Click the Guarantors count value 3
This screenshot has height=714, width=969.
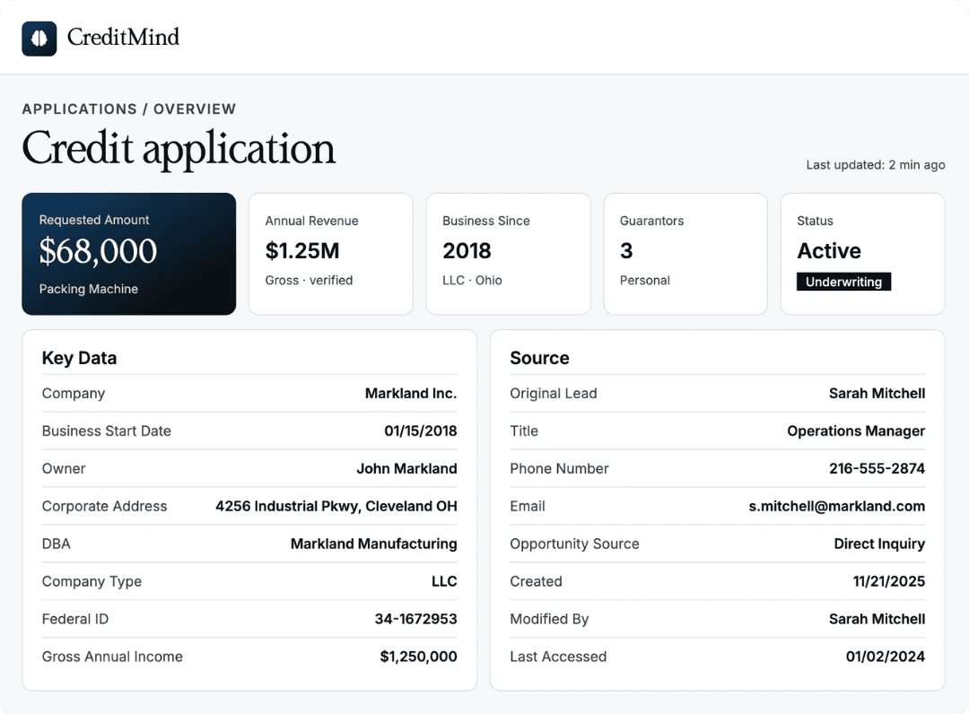point(626,250)
